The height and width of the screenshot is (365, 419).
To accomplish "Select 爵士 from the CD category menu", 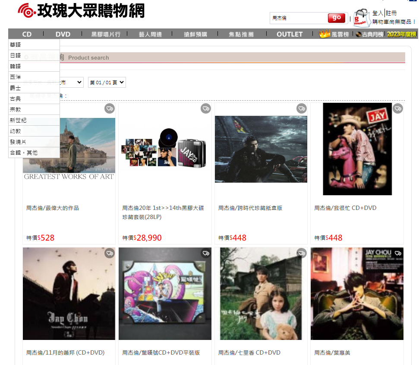I will click(15, 87).
